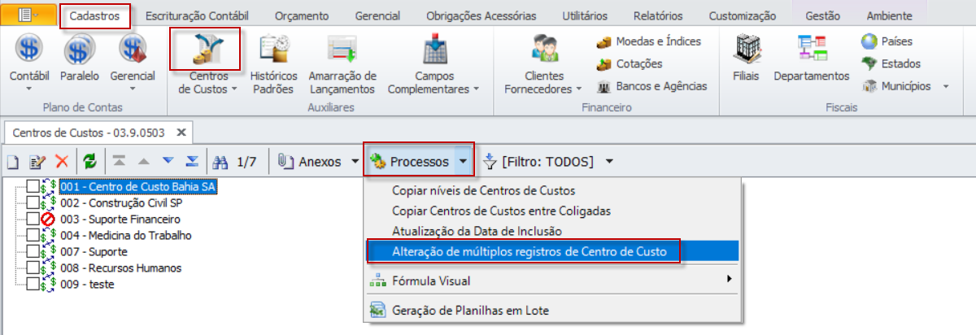
Task: Delete record with red X icon
Action: coord(61,161)
